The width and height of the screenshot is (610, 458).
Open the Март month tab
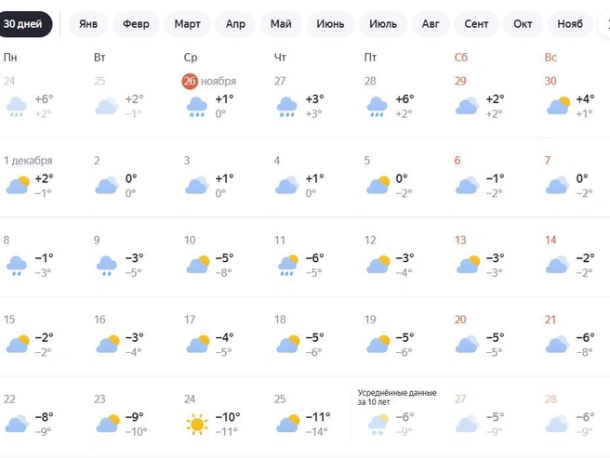tap(187, 24)
